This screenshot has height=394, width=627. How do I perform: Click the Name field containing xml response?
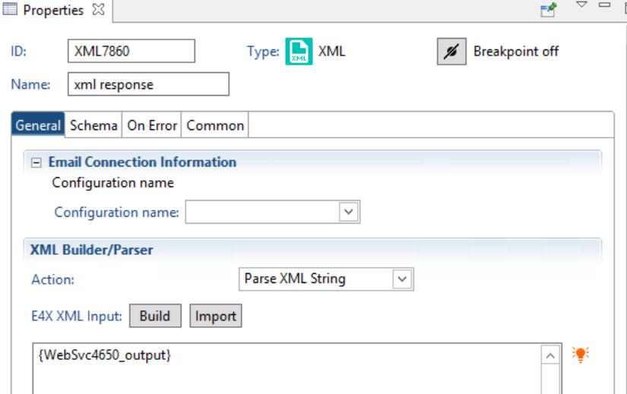coord(148,84)
